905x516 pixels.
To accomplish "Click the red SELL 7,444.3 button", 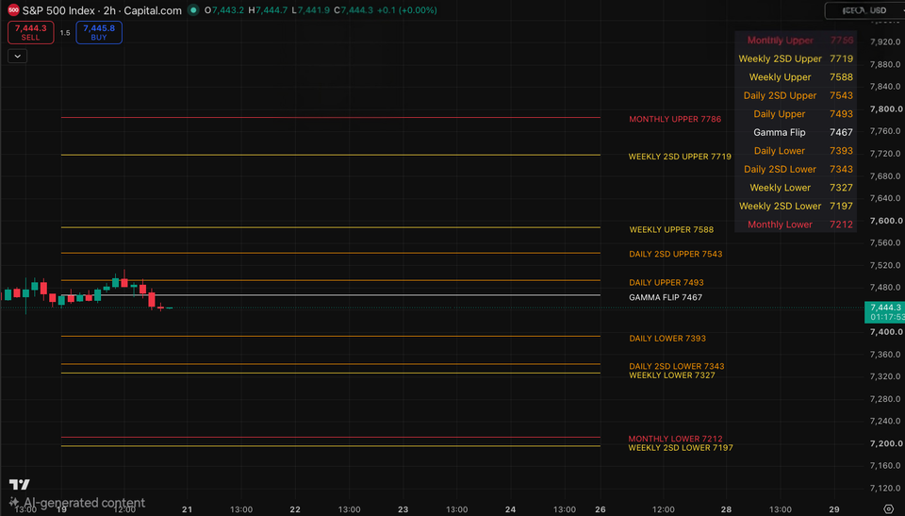I will (x=30, y=32).
